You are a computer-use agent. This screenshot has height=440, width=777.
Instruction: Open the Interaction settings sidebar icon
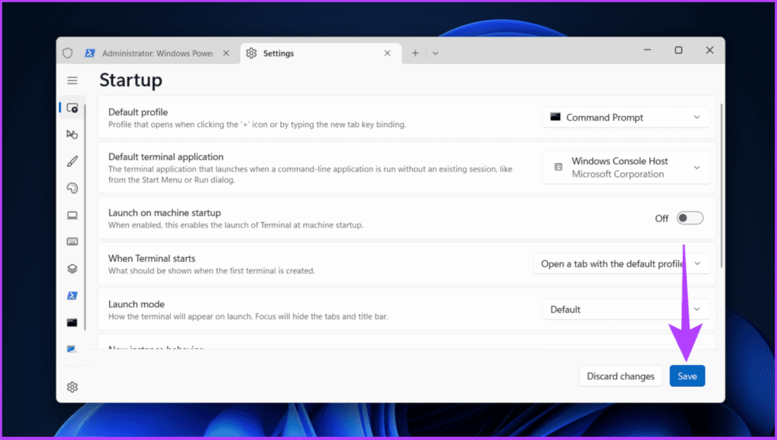pyautogui.click(x=72, y=134)
